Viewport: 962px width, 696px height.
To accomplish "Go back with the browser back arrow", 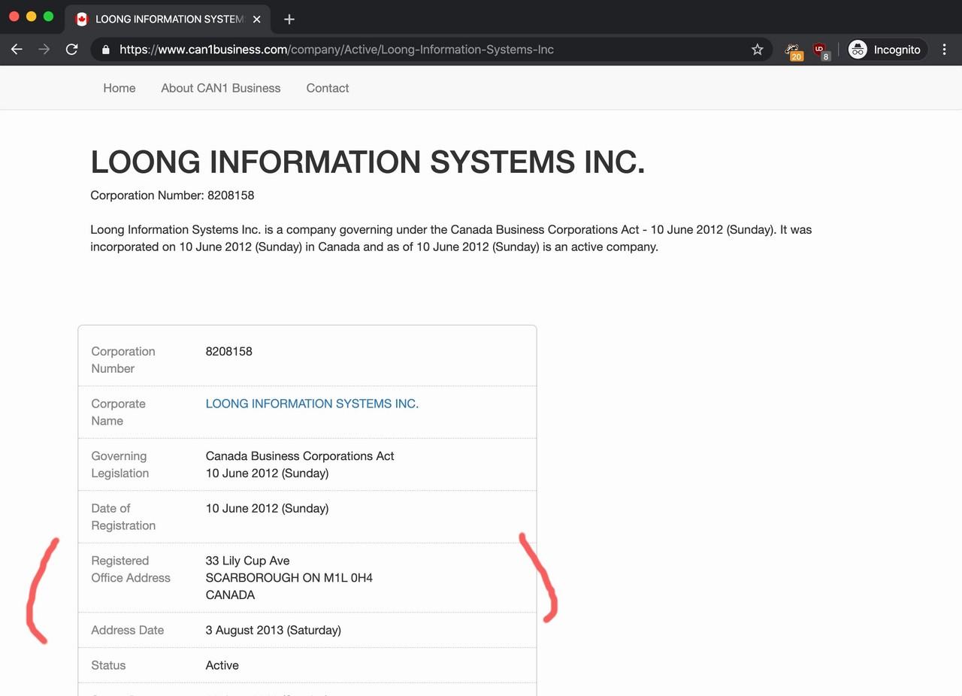I will tap(17, 50).
